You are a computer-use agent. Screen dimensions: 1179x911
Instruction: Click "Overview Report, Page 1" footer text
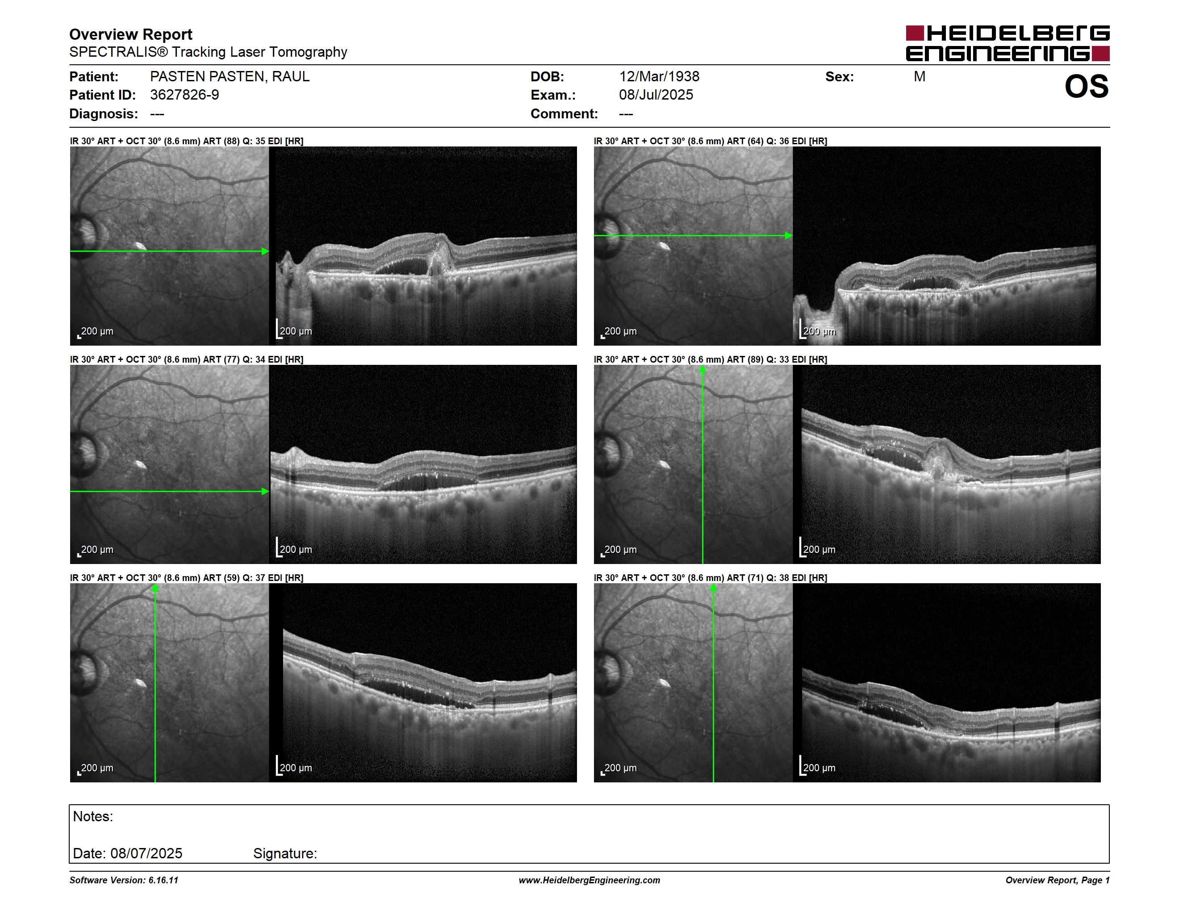1057,880
